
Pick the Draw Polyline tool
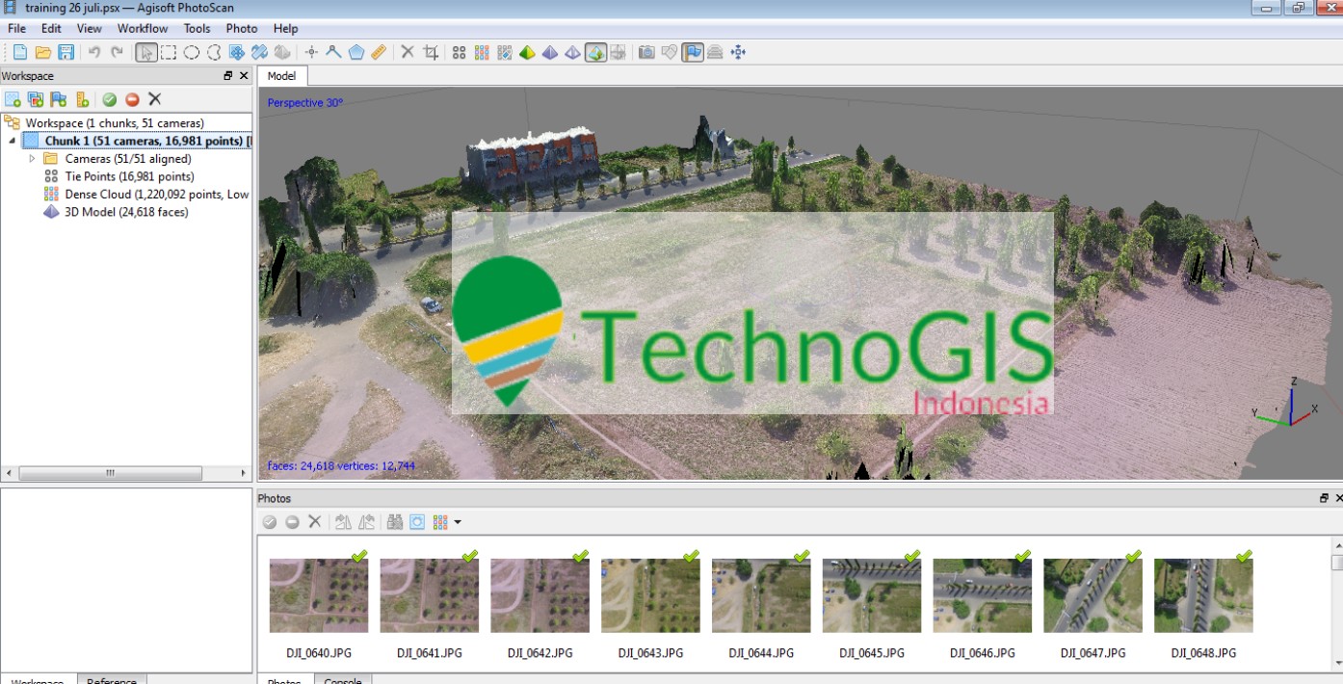tap(333, 52)
